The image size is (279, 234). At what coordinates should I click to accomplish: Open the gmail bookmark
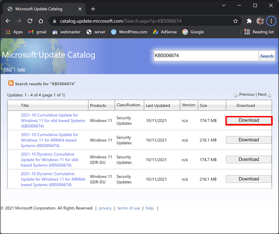37,32
